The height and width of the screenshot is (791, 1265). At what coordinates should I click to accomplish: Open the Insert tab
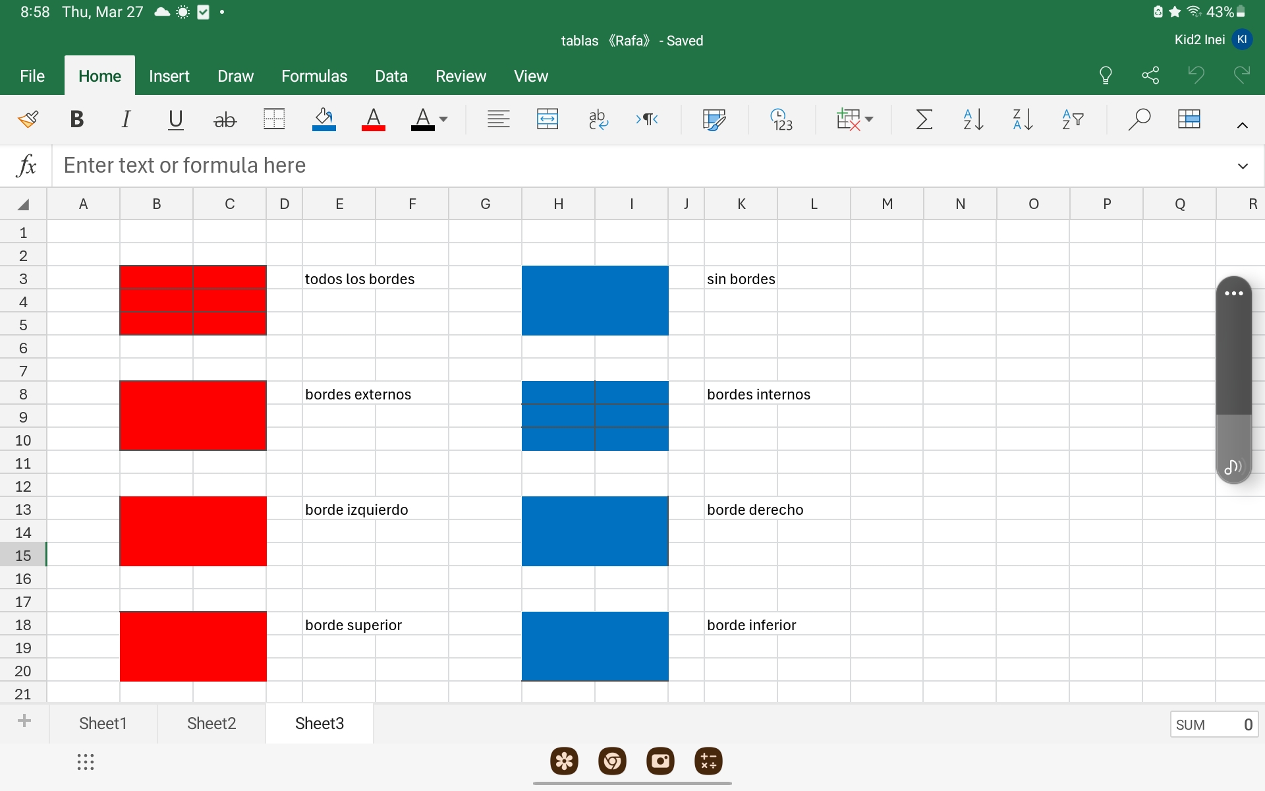coord(169,76)
